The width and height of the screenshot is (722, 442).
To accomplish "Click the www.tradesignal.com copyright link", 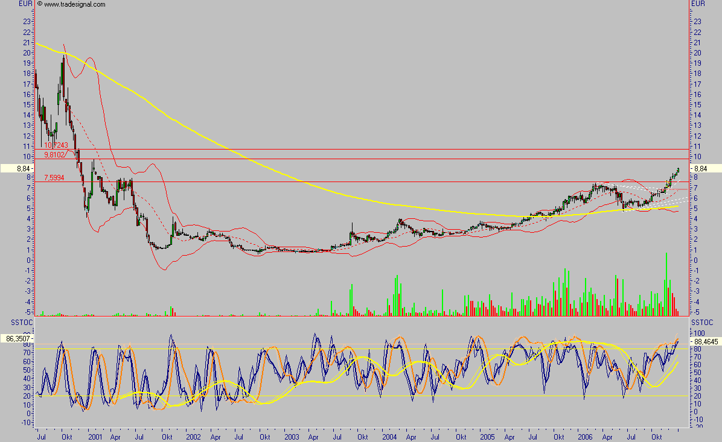I will point(75,4).
